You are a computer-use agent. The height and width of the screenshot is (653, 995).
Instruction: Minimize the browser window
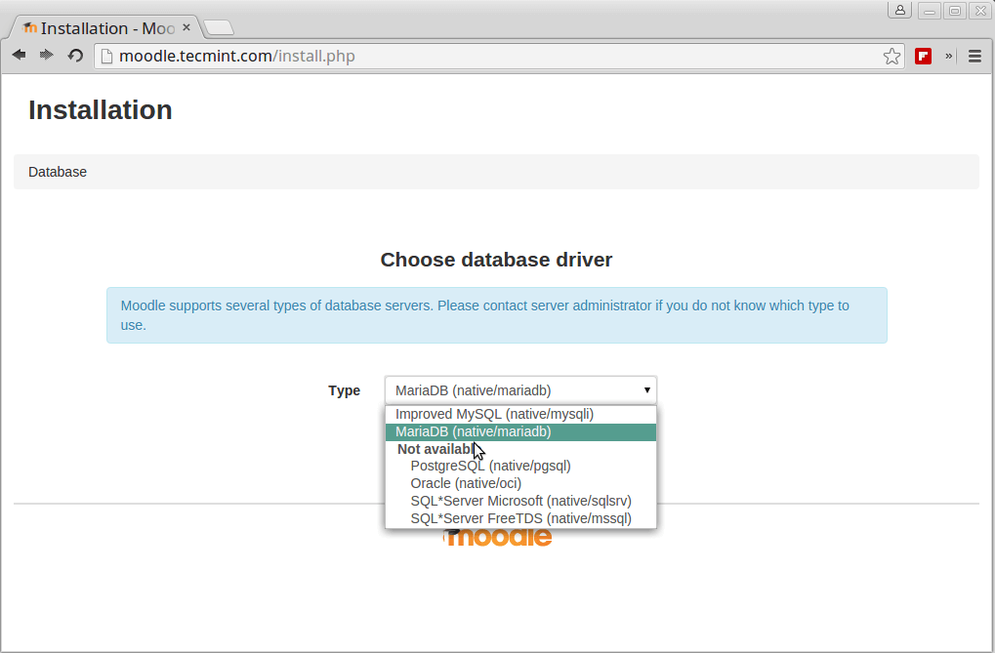coord(929,11)
